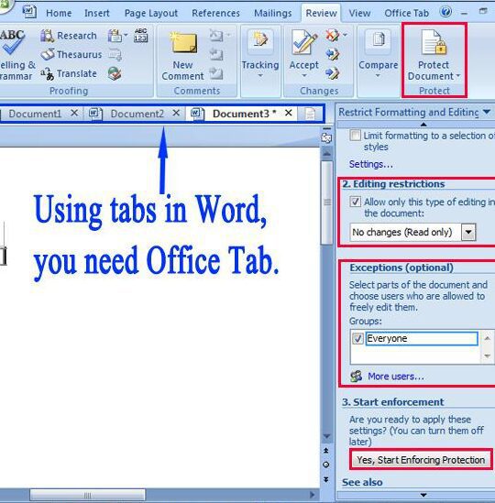495x503 pixels.
Task: Open the Thesaurus tool
Action: pos(71,55)
